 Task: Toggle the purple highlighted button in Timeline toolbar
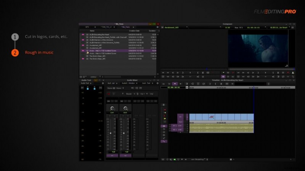tap(175, 84)
